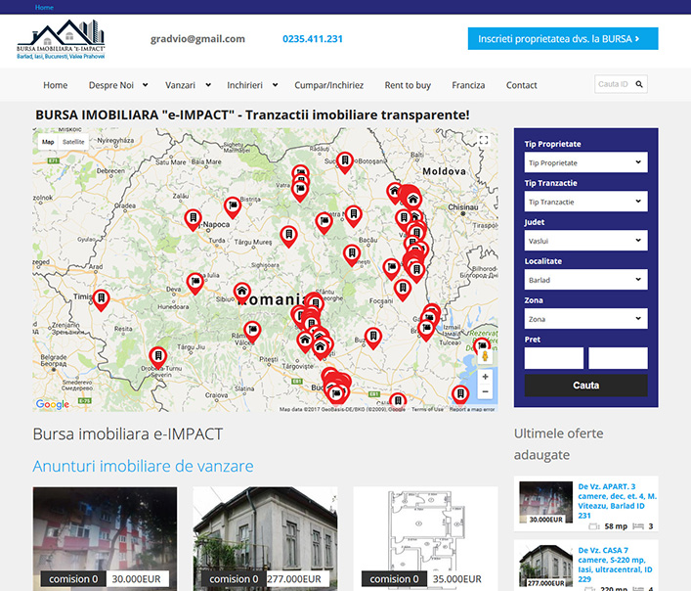The image size is (691, 591).
Task: Click the map marker near Drobeta-Turnu Severin
Action: tap(157, 358)
